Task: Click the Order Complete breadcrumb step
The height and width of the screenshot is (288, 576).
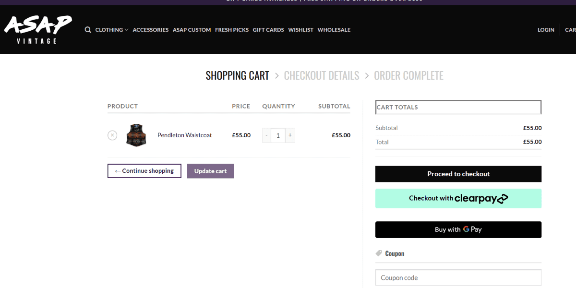Action: coord(408,75)
